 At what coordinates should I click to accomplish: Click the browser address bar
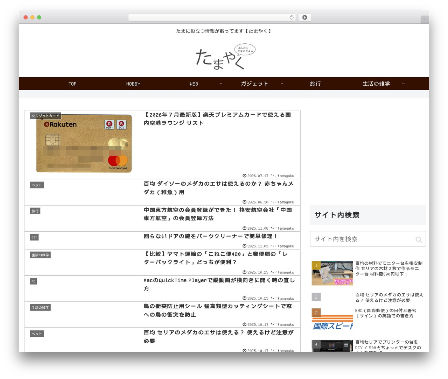click(212, 17)
